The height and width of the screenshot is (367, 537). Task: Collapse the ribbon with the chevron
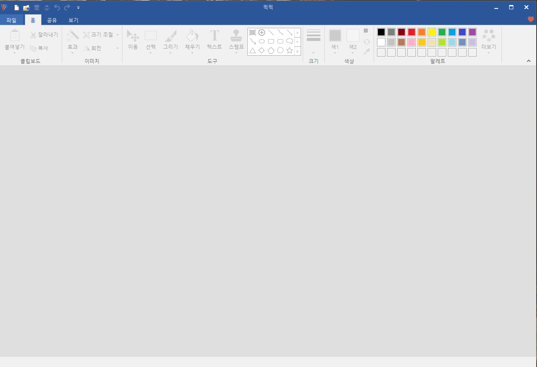click(529, 61)
